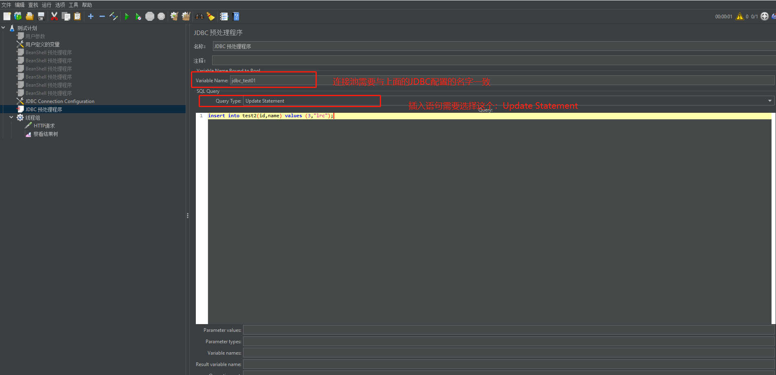This screenshot has width=776, height=375.
Task: Select JDBC Connection Configuration tree item
Action: click(60, 101)
